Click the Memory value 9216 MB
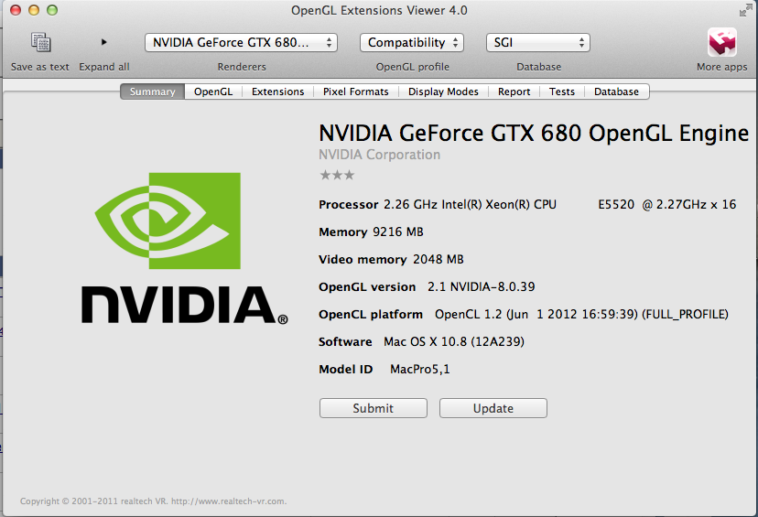758x517 pixels. (x=398, y=232)
